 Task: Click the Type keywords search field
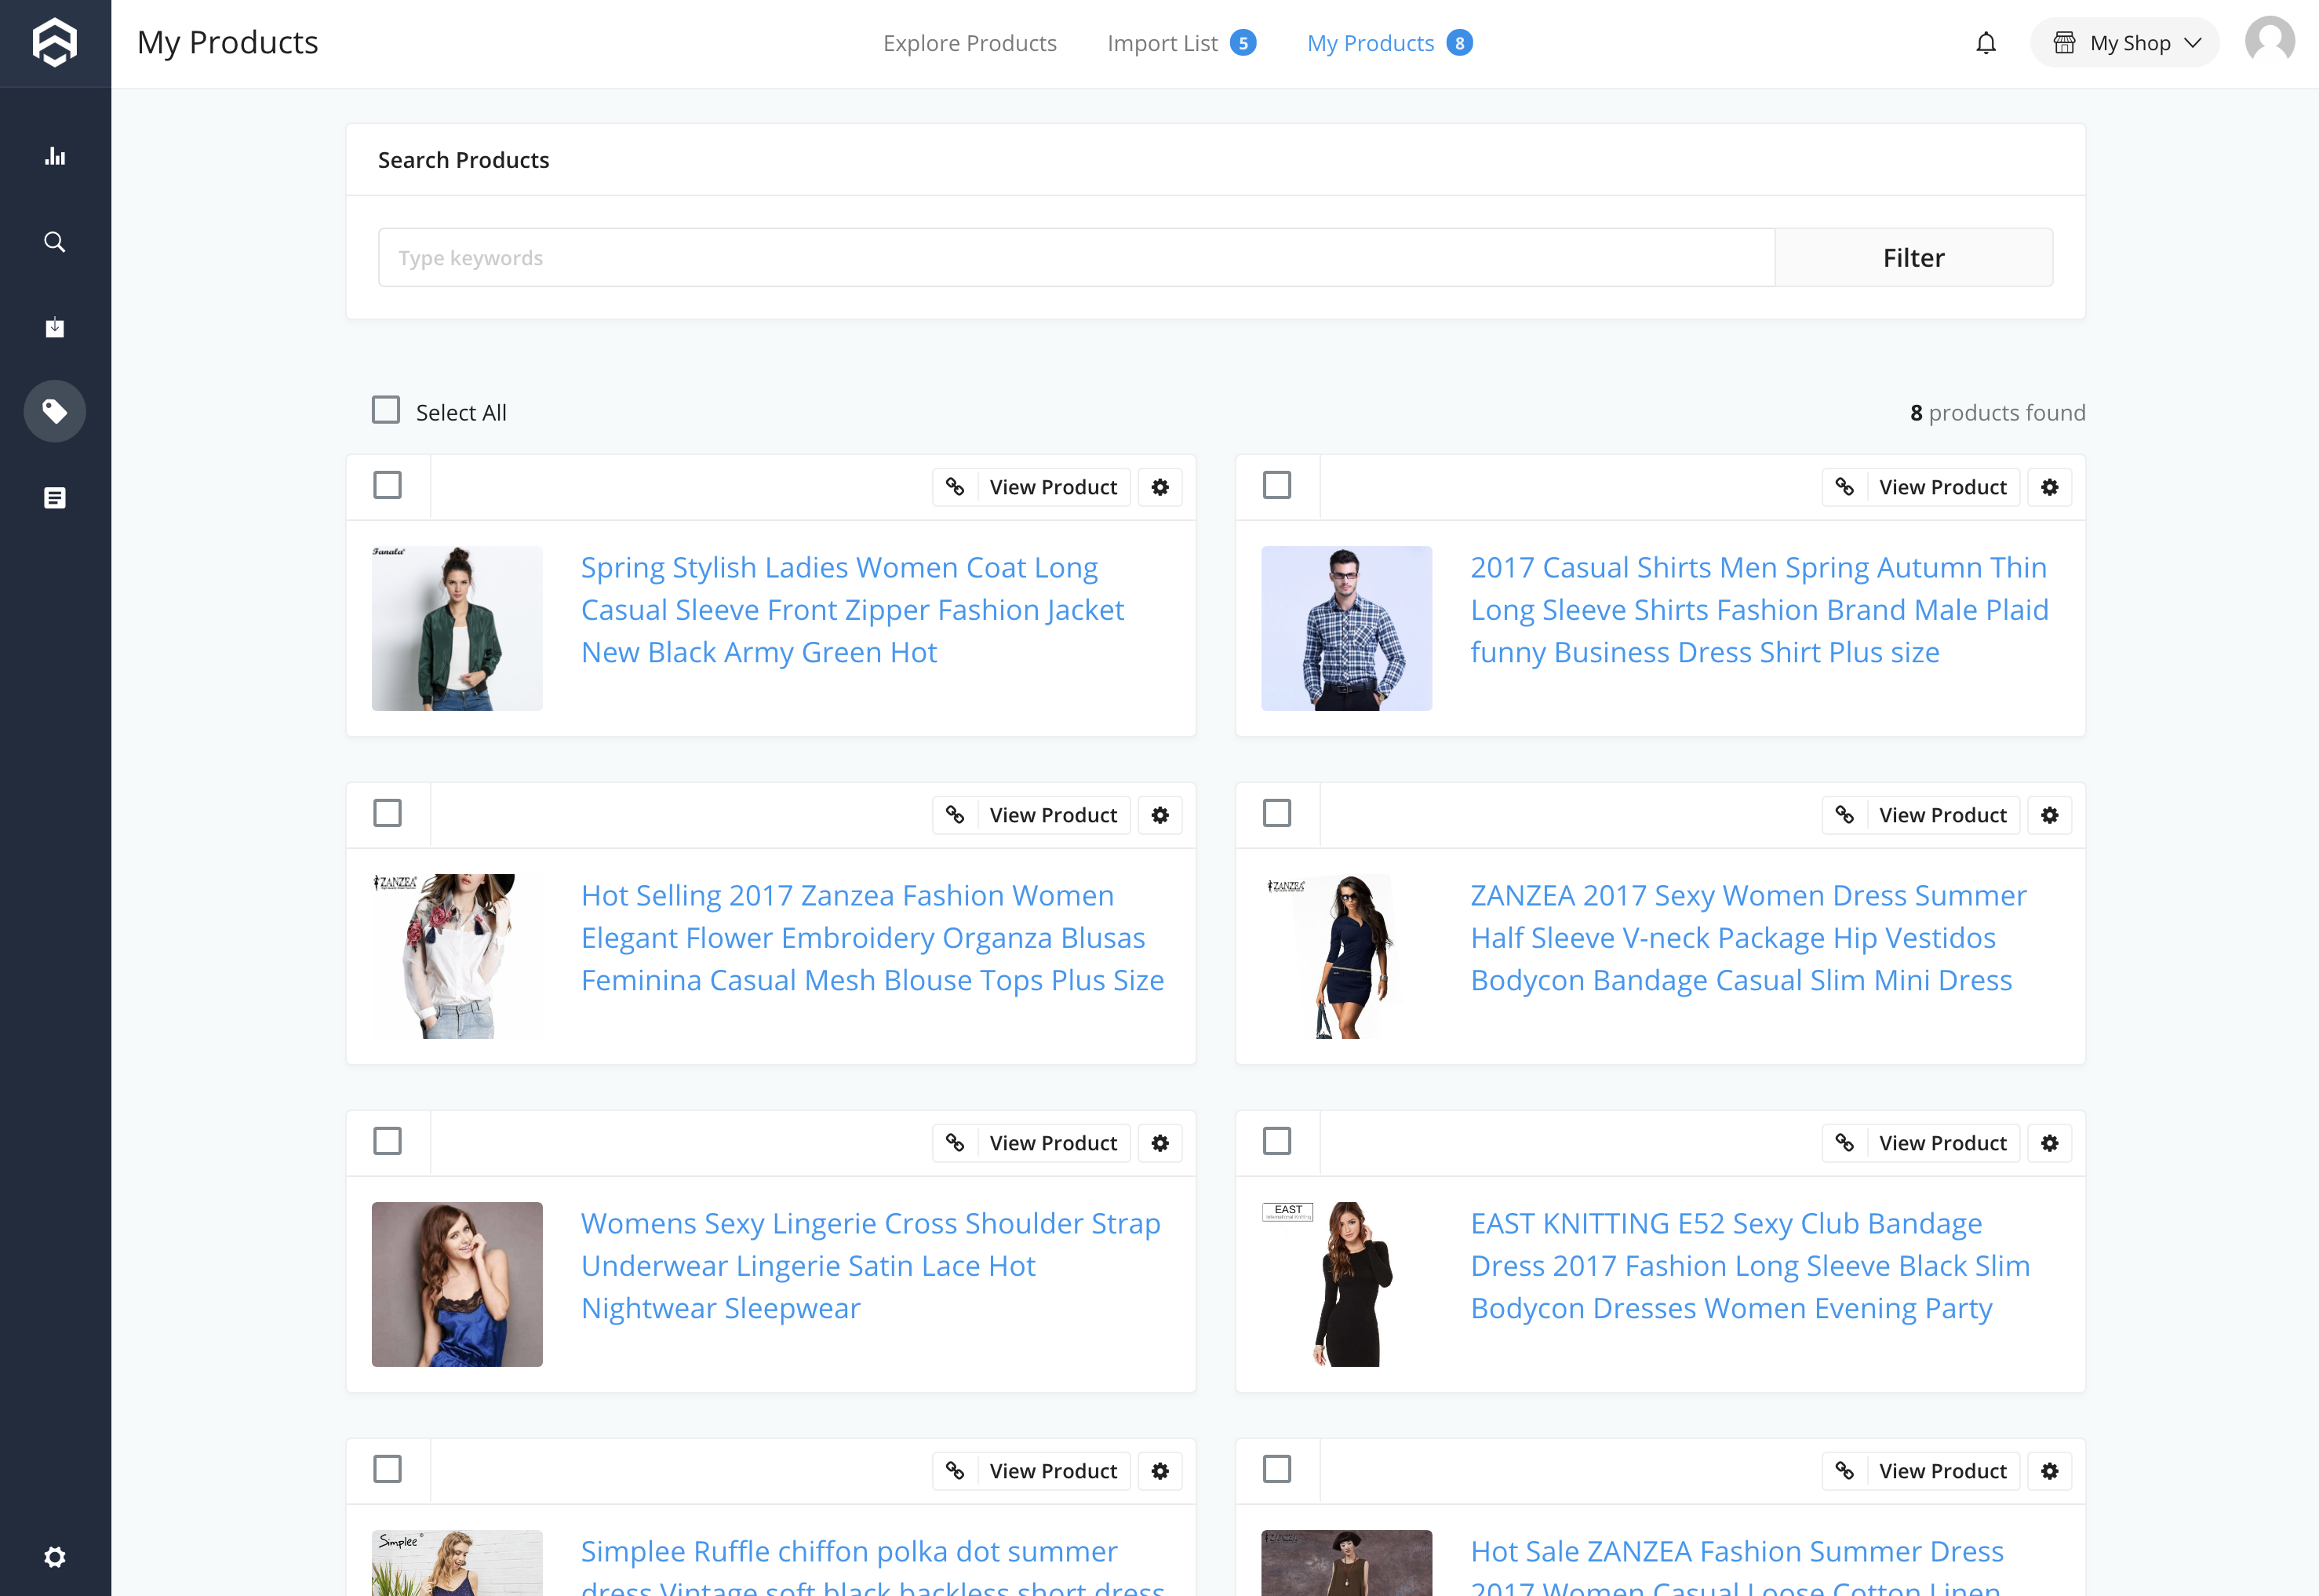point(1076,258)
